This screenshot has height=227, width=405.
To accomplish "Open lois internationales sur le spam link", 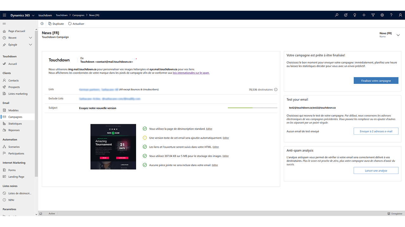I will pyautogui.click(x=191, y=73).
